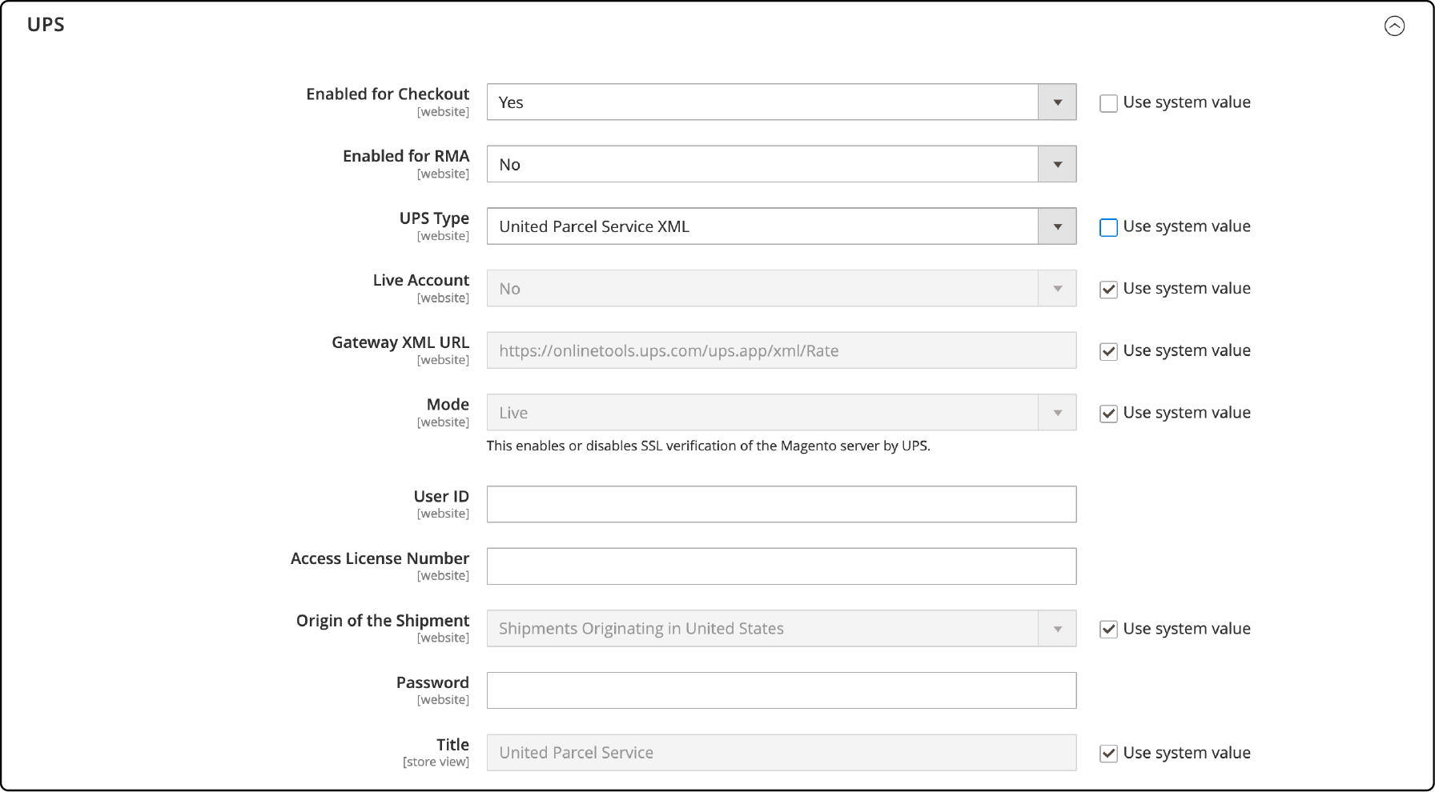Toggle Use system value for Enabled for Checkout
Image resolution: width=1435 pixels, height=792 pixels.
[1108, 103]
